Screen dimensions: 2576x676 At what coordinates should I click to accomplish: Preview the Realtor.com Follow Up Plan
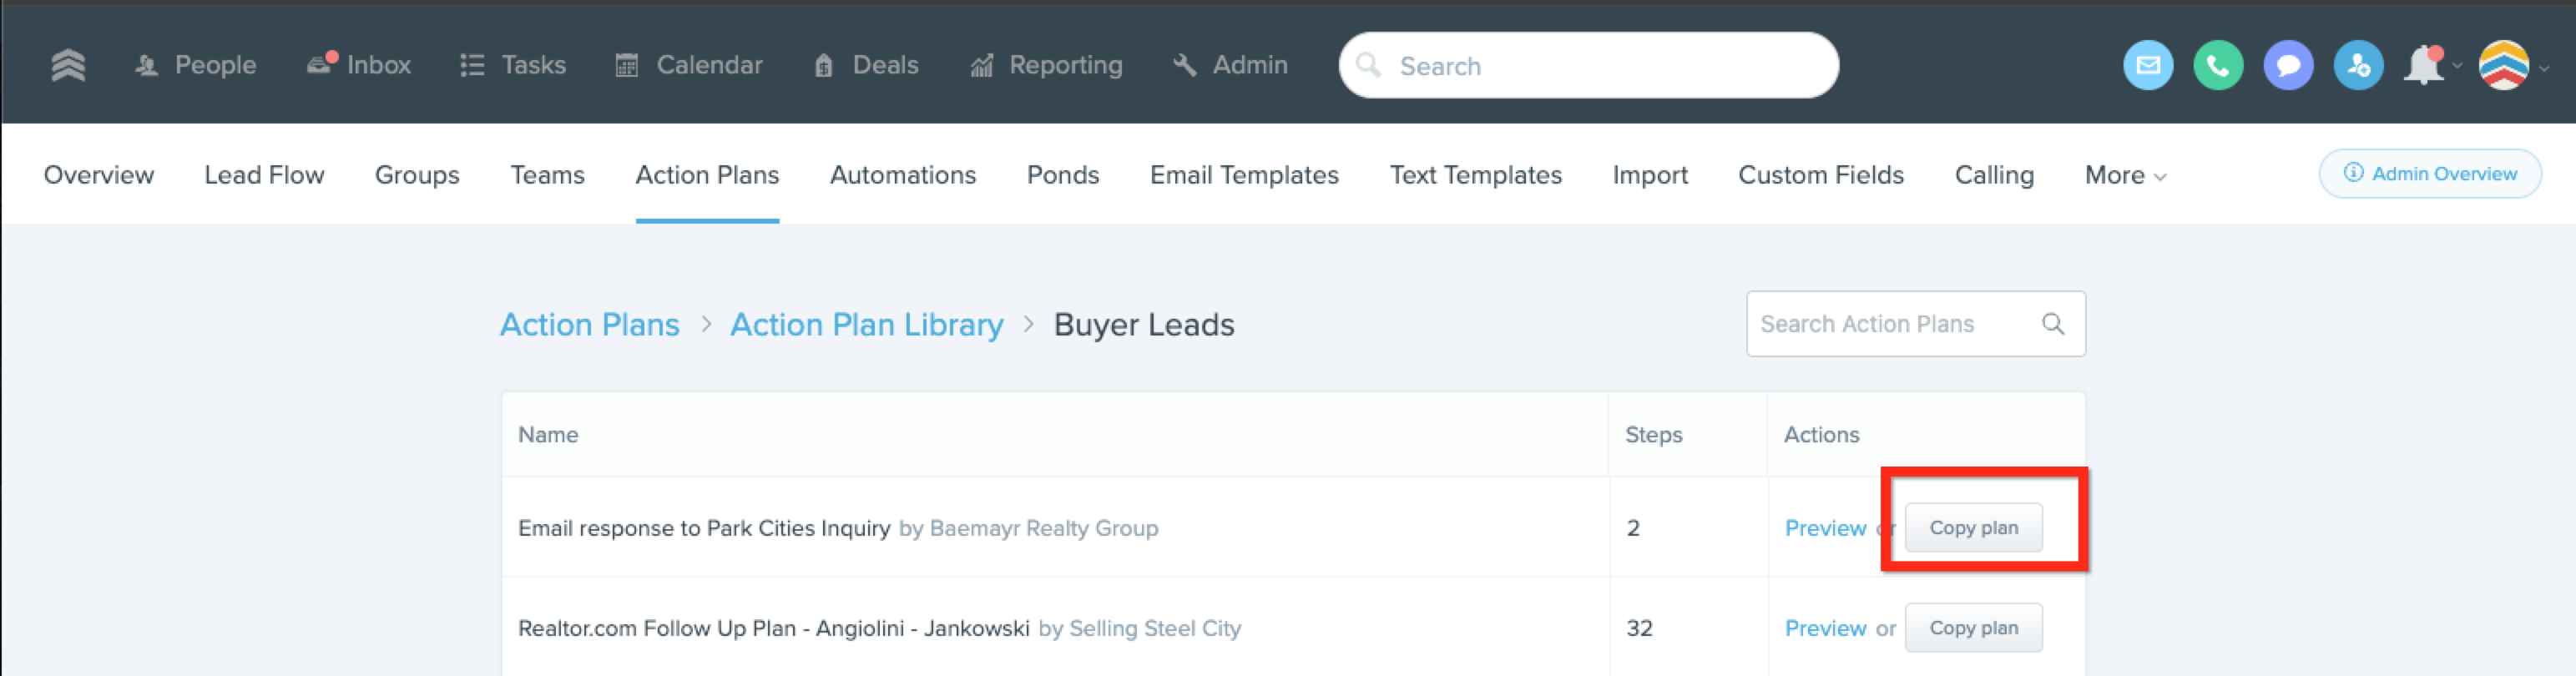click(1824, 628)
